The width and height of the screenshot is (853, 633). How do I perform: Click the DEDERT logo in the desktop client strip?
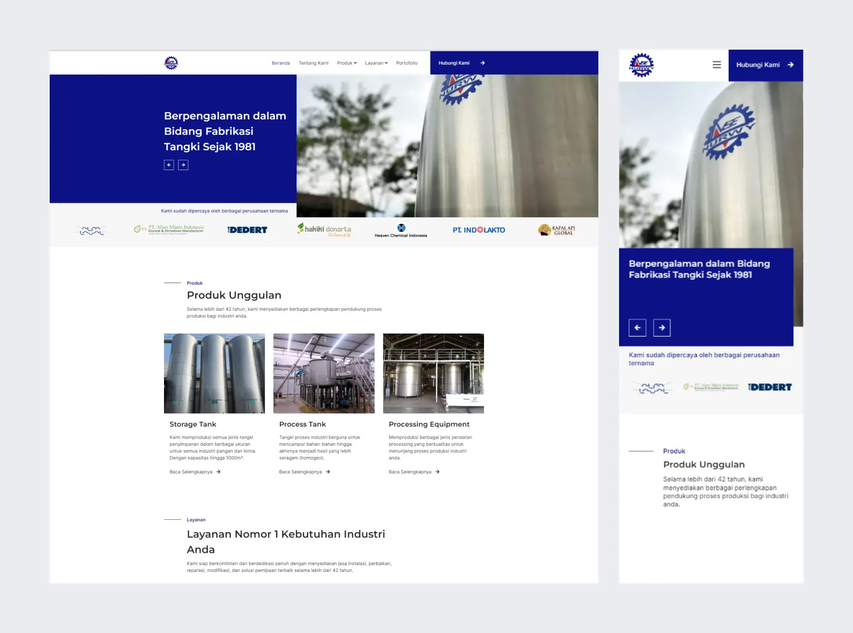coord(247,230)
